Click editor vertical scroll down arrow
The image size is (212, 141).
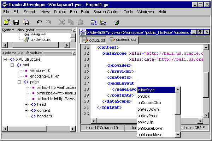pyautogui.click(x=206, y=115)
